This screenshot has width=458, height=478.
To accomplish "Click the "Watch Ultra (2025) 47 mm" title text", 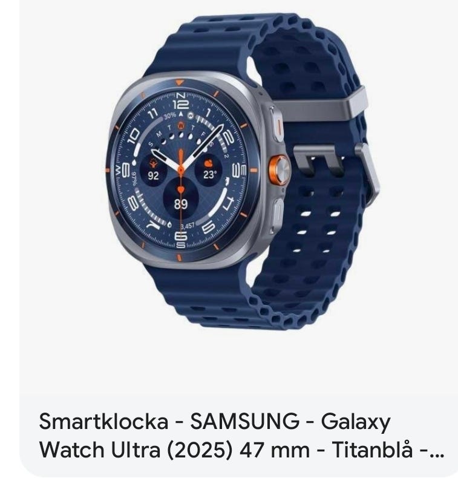I will pyautogui.click(x=174, y=450).
